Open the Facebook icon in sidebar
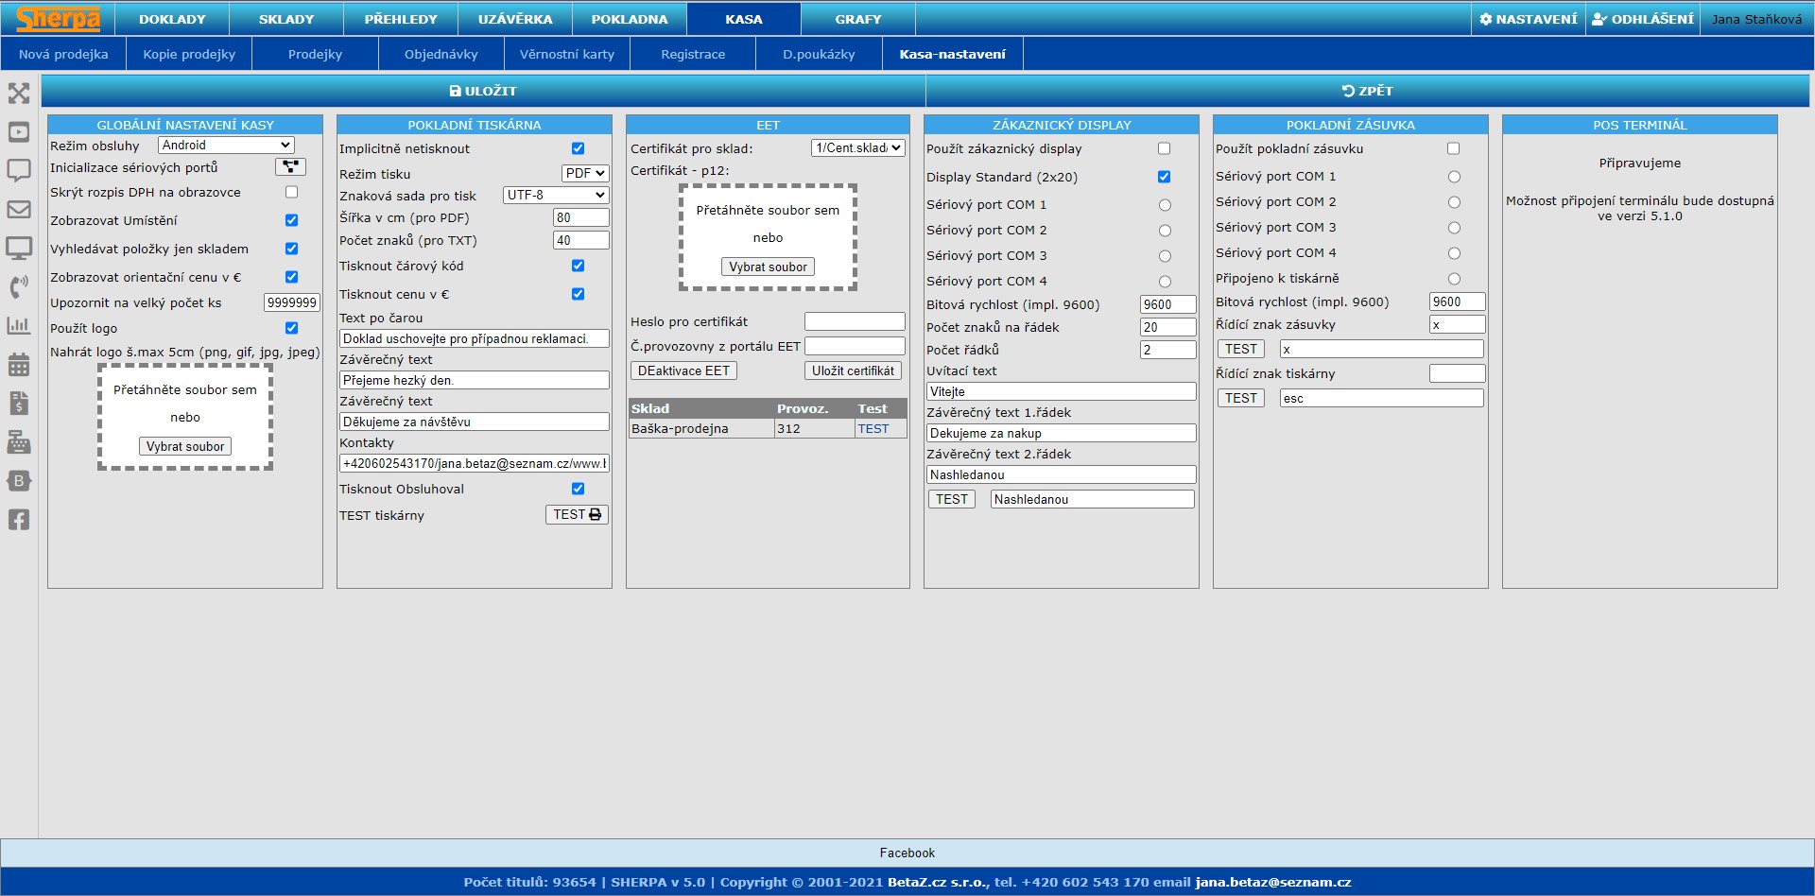The height and width of the screenshot is (896, 1815). (19, 520)
